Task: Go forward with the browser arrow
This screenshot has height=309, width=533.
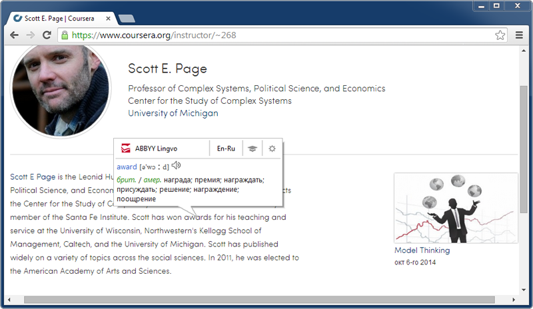Action: tap(31, 35)
